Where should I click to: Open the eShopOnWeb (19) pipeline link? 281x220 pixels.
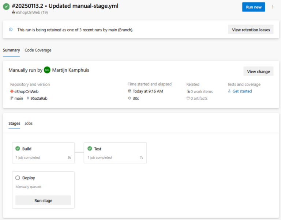click(x=32, y=12)
